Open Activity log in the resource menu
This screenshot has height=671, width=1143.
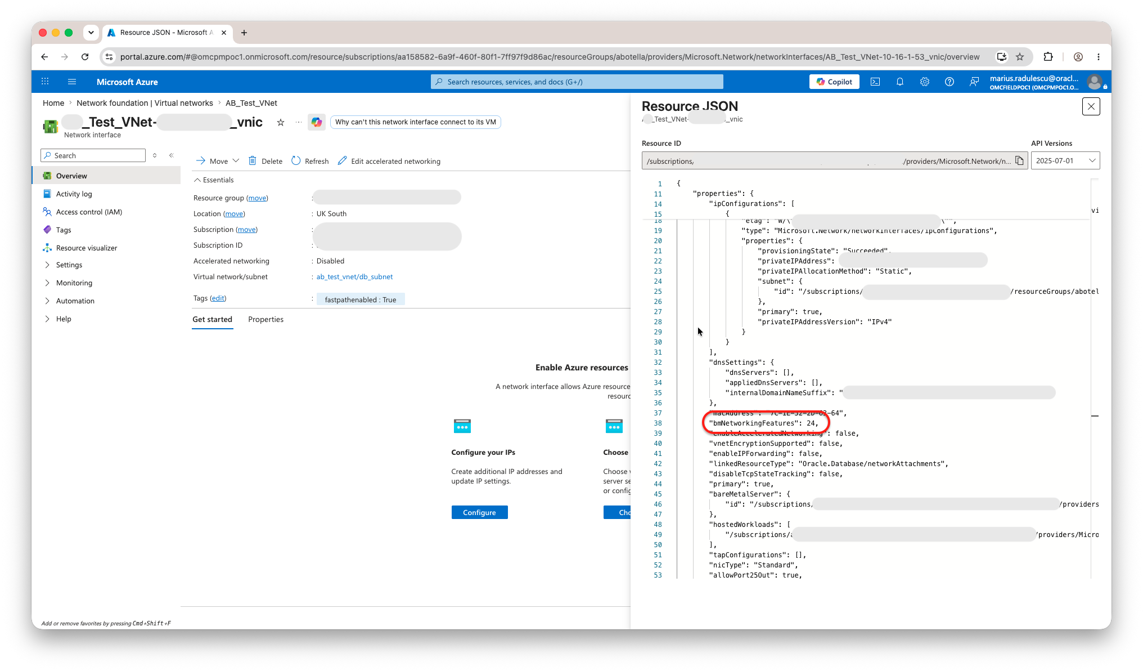(74, 194)
